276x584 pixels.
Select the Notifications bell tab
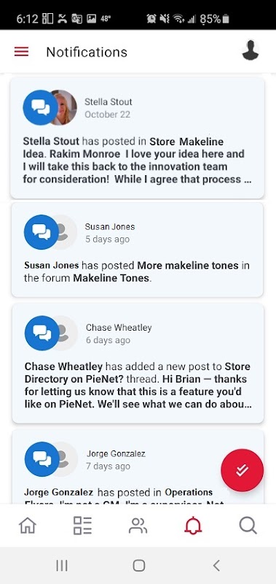click(x=193, y=526)
